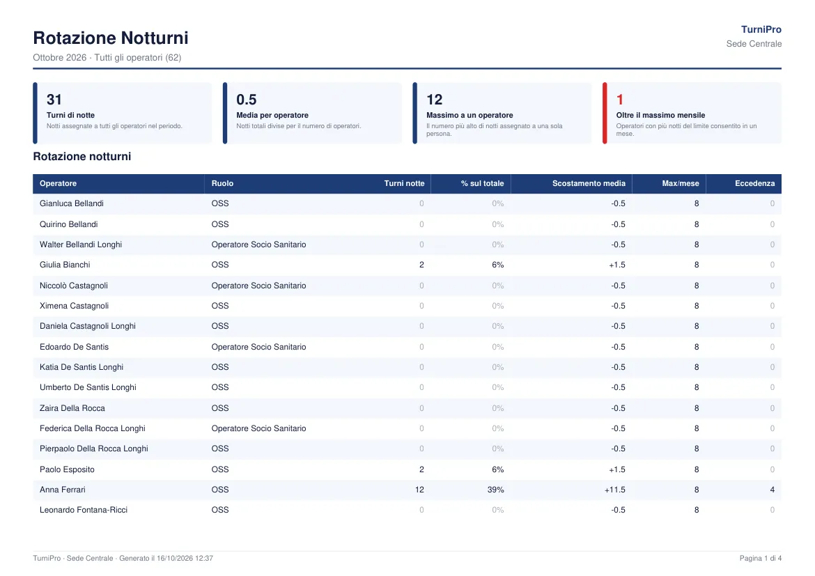Click Walter Bellandi Longhi's Operatore Socio Sanitario role
The image size is (815, 576).
258,244
